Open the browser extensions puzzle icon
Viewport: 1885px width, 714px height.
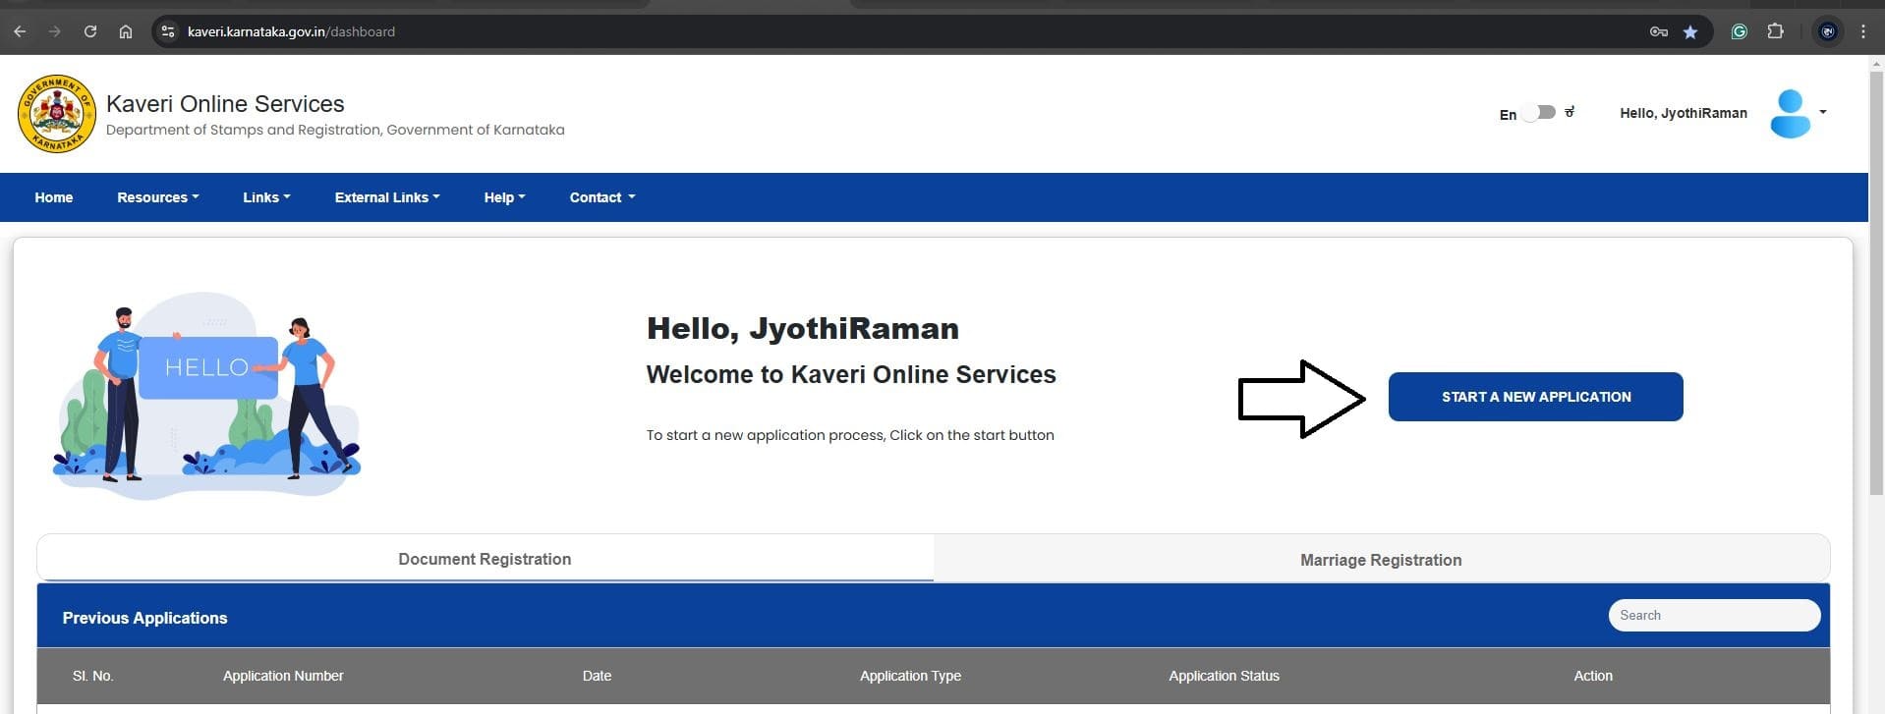pos(1775,31)
